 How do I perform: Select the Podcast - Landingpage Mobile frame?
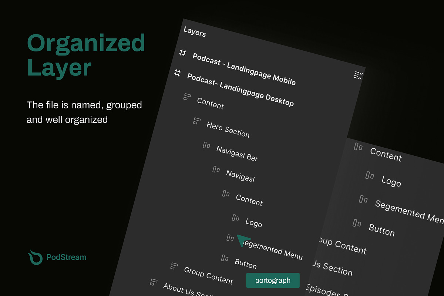click(x=244, y=69)
